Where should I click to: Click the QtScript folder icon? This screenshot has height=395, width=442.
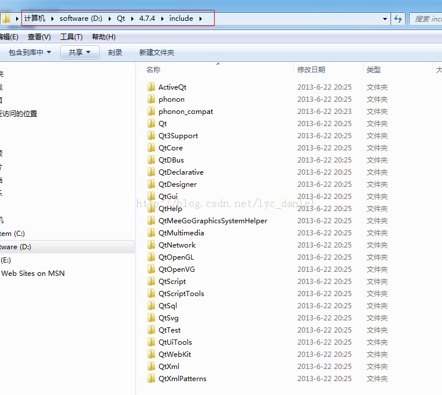[151, 281]
